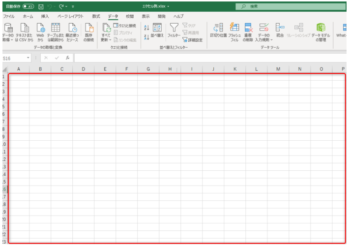The width and height of the screenshot is (349, 250).
Task: Click Existing Connections (既存の接続) icon
Action: coord(89,31)
